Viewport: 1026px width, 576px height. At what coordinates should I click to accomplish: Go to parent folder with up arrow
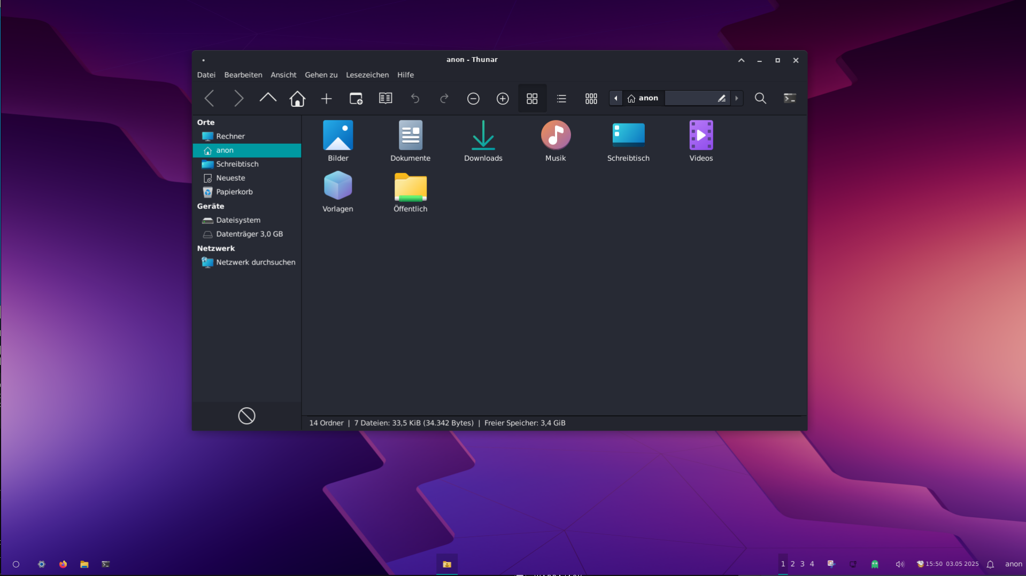(268, 98)
